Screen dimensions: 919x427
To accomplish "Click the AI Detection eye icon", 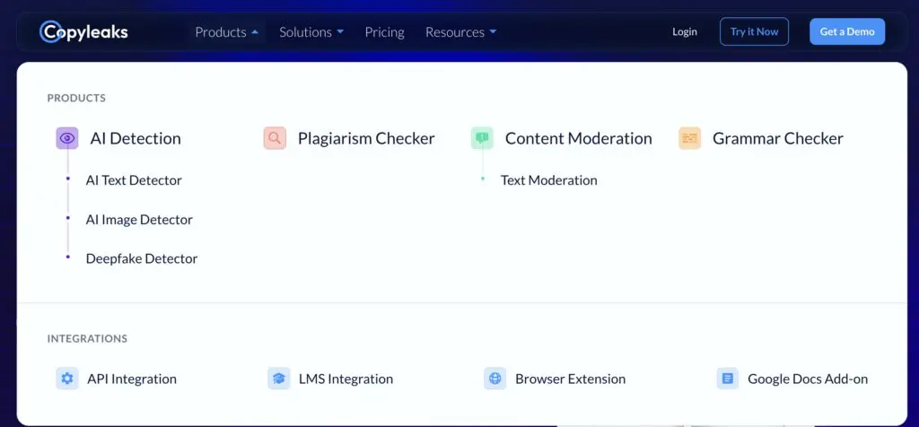I will pos(67,138).
